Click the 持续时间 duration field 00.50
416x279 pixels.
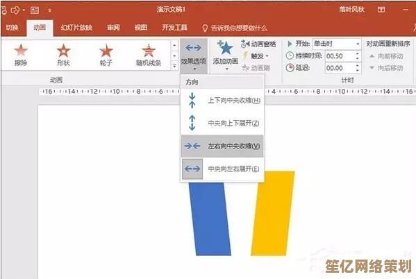(340, 56)
